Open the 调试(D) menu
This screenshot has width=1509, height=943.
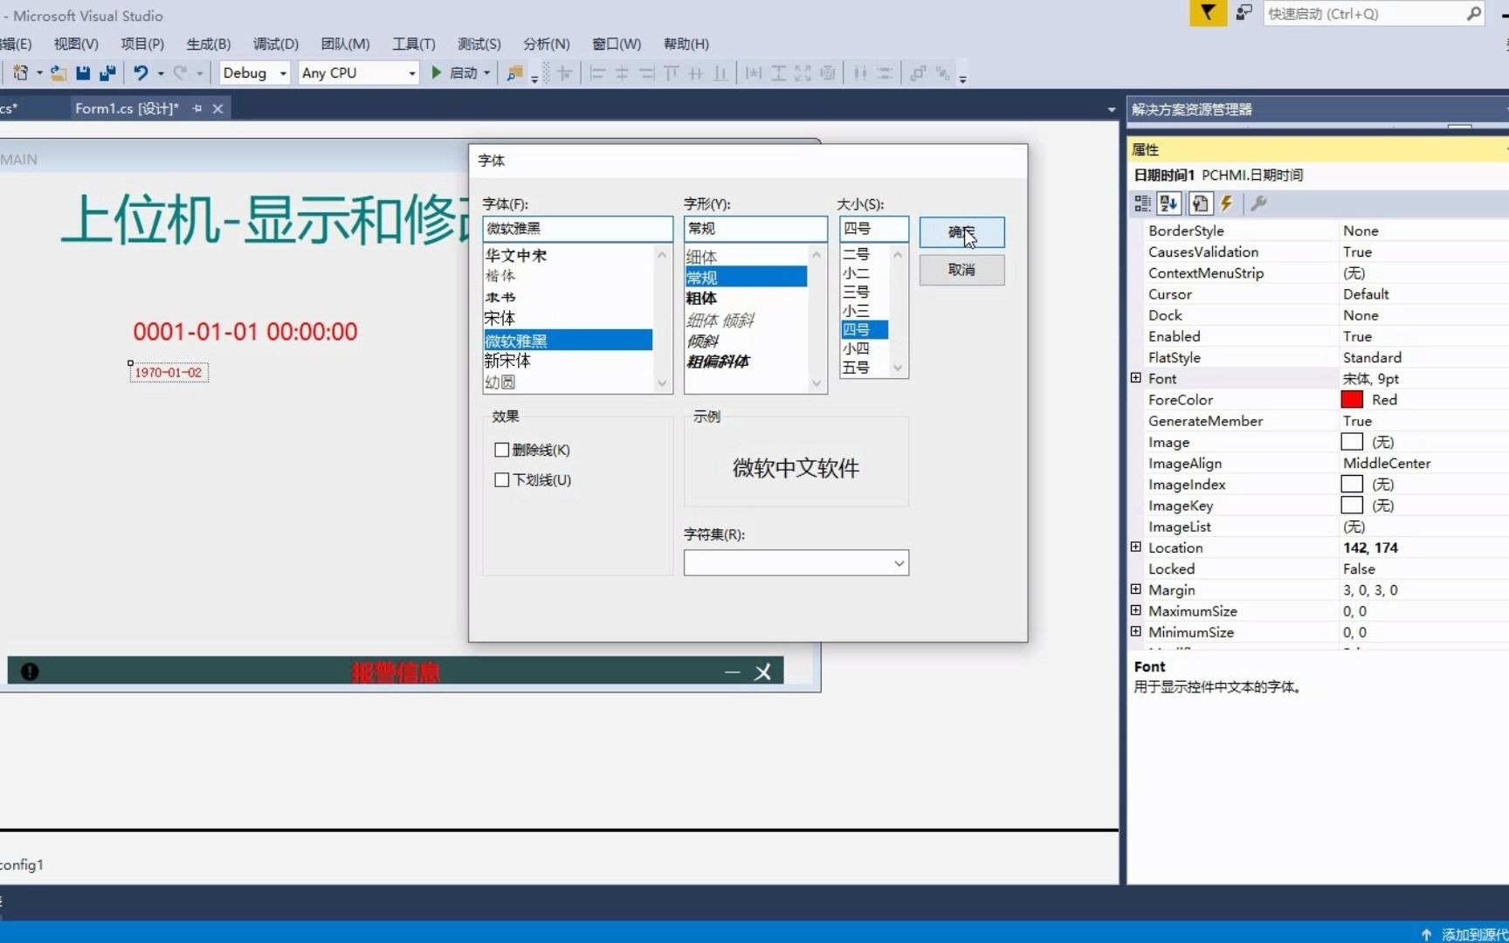[276, 44]
